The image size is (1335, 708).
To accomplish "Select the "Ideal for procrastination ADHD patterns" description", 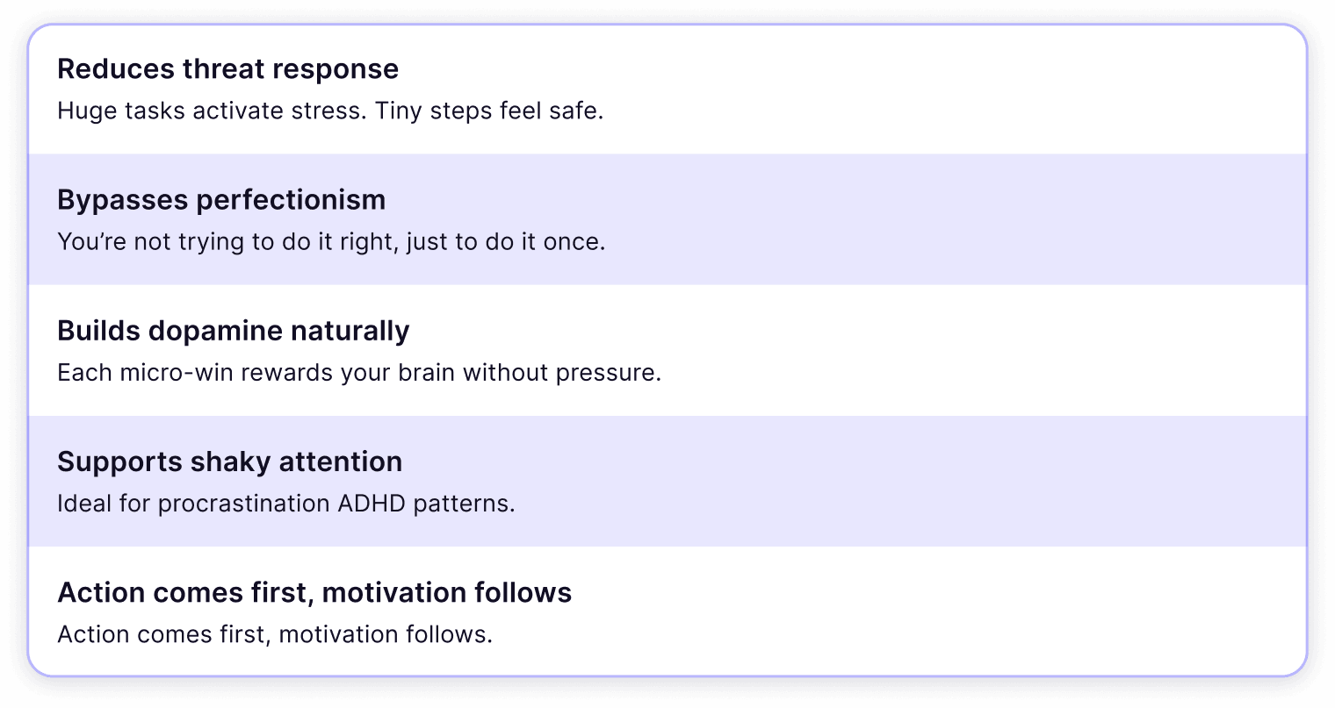I will (x=285, y=504).
